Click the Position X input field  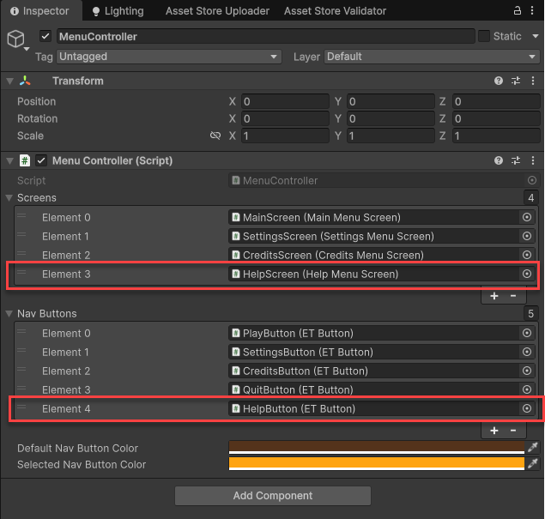pos(284,101)
